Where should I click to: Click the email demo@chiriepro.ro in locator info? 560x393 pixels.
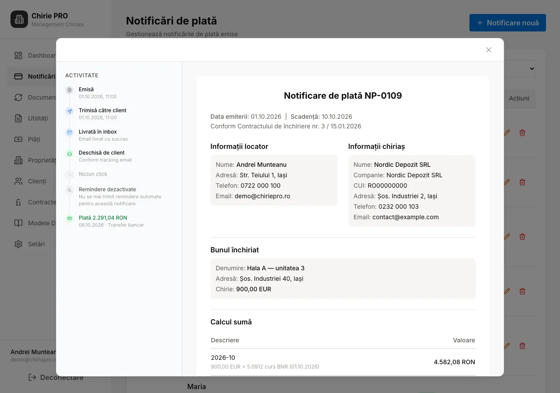(262, 196)
